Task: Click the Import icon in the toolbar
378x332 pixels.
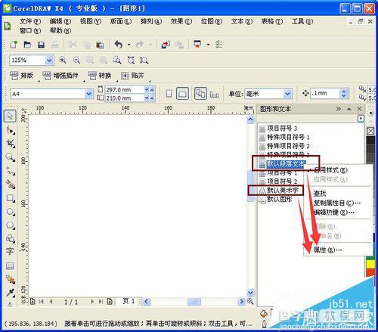Action: [x=166, y=45]
